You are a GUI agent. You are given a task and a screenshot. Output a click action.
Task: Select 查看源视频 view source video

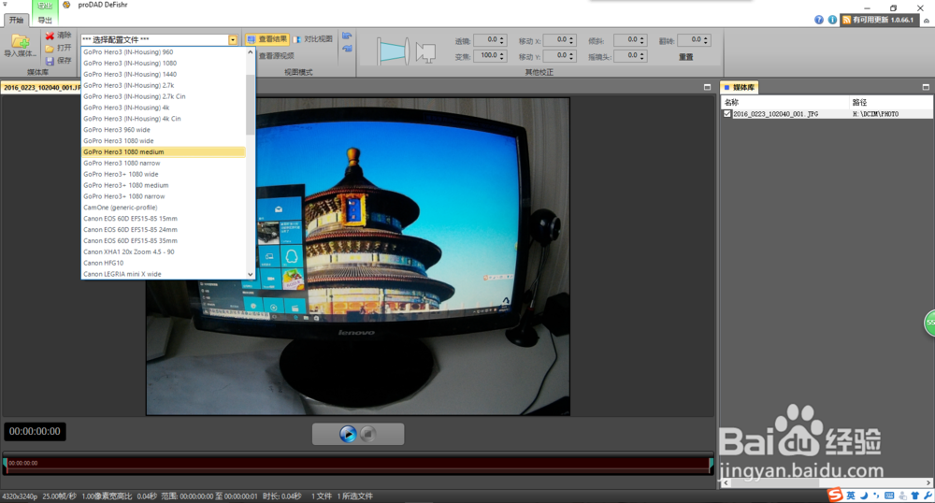pyautogui.click(x=276, y=55)
